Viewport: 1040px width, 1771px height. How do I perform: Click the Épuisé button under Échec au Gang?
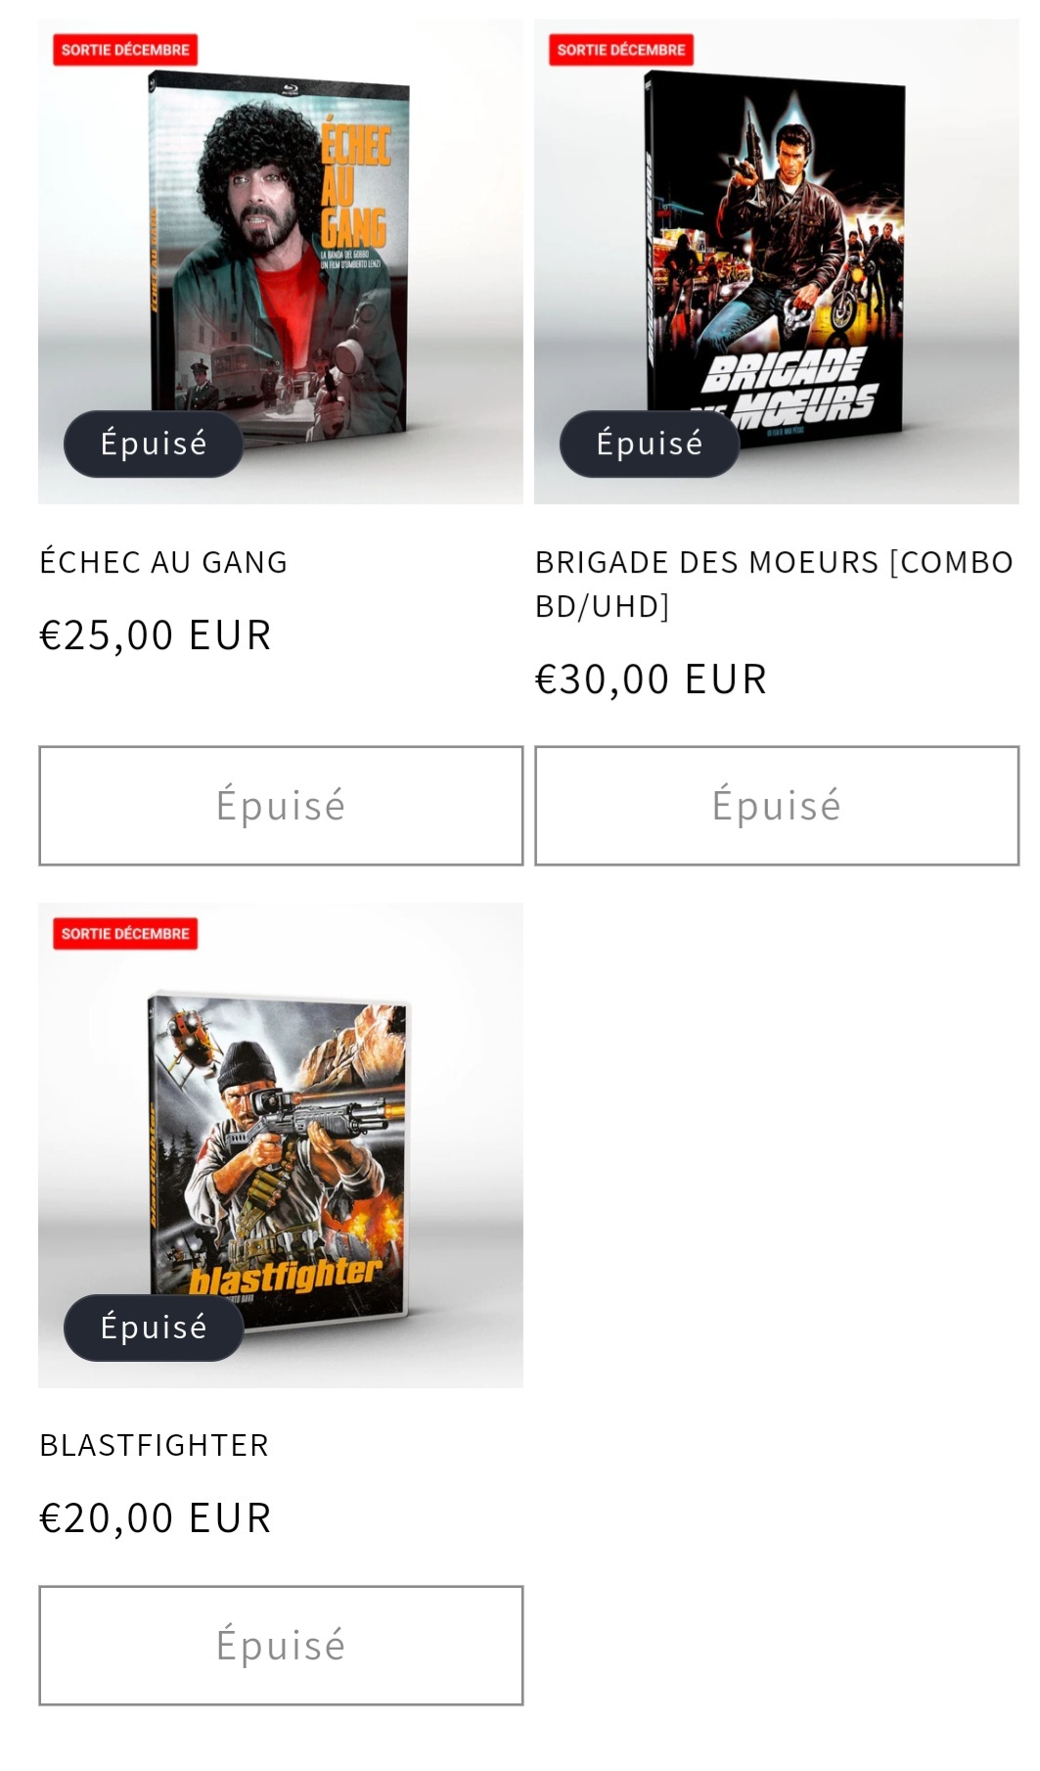click(x=281, y=806)
